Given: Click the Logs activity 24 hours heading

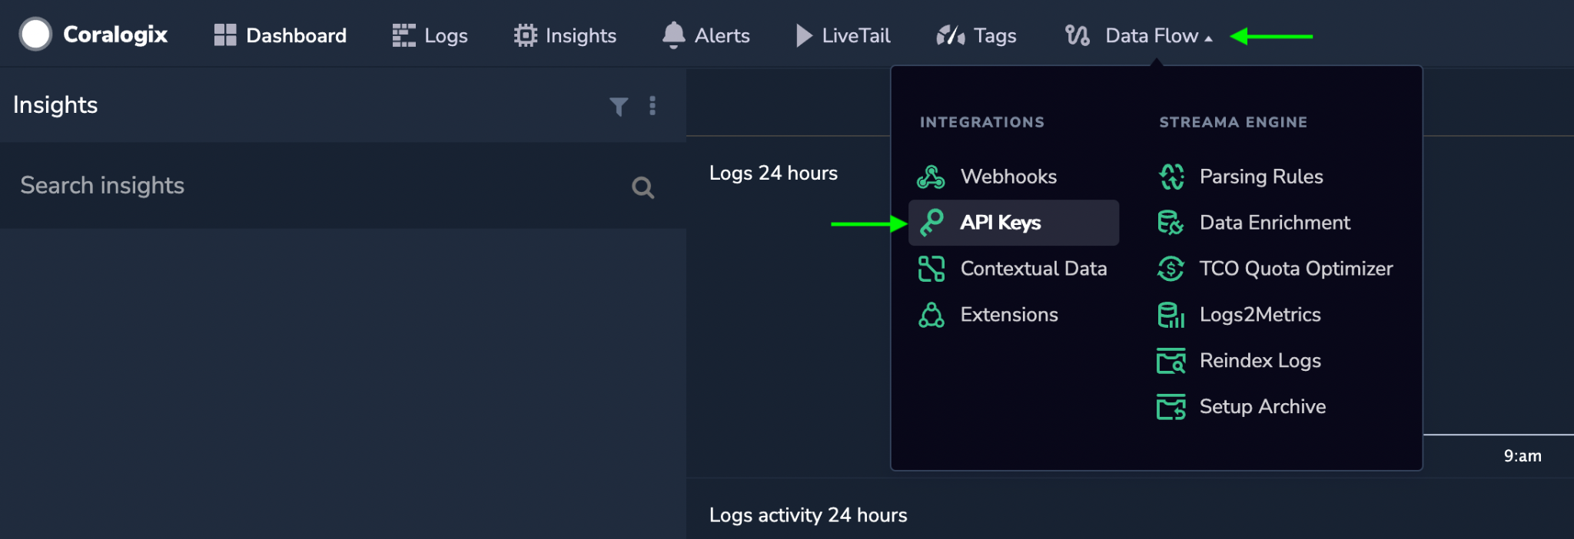Looking at the screenshot, I should [x=808, y=515].
